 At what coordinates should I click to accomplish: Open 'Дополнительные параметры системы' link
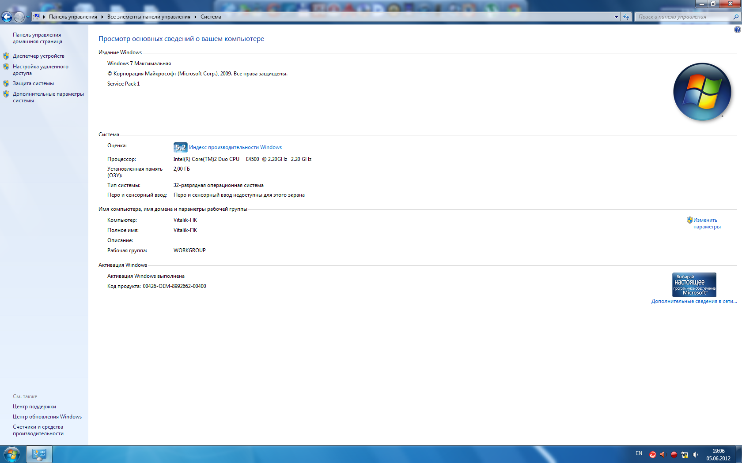pyautogui.click(x=48, y=97)
